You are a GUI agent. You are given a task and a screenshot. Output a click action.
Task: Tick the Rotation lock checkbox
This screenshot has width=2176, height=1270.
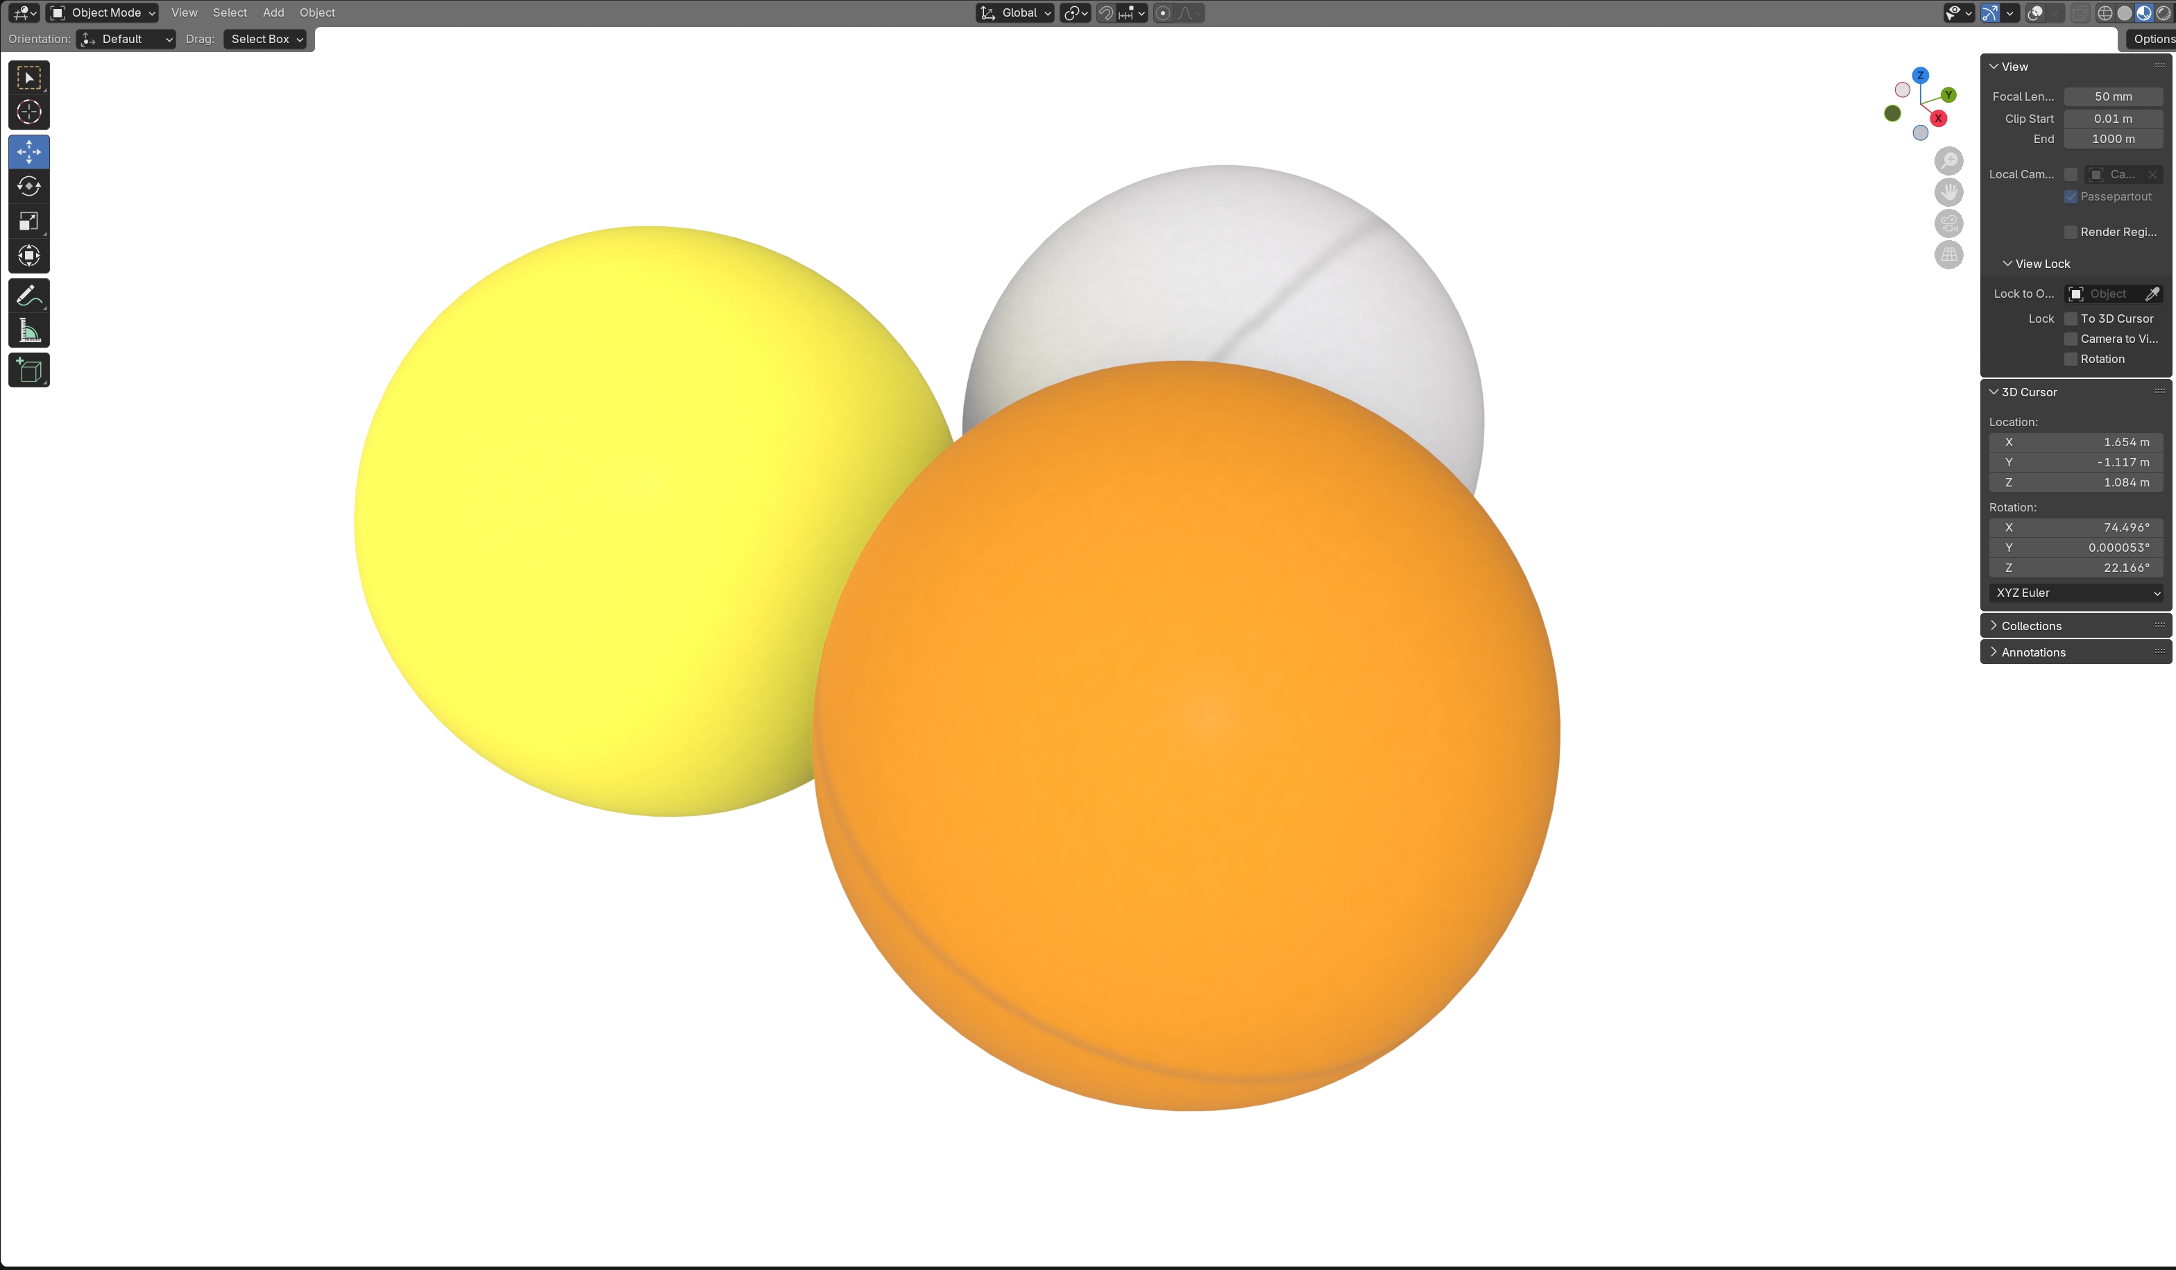2070,359
